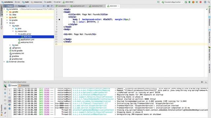Open the Ant Build tool window

tap(209, 69)
